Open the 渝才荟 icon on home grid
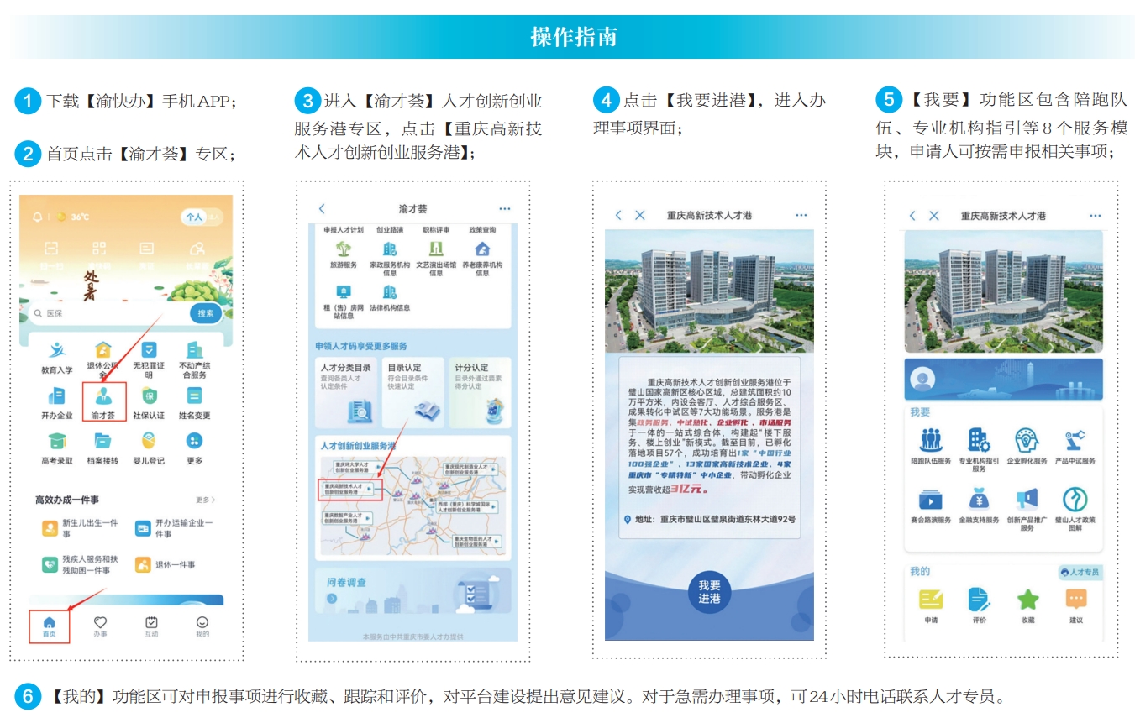Viewport: 1135px width, 723px height. click(x=104, y=400)
